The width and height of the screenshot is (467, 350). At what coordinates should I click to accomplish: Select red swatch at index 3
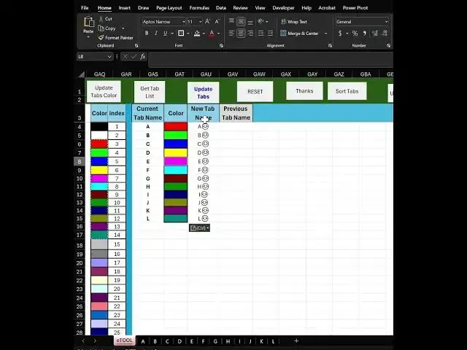(99, 144)
